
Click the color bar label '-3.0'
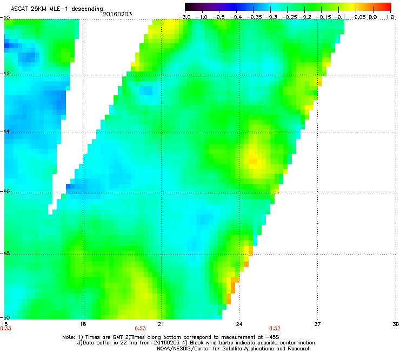coord(185,17)
